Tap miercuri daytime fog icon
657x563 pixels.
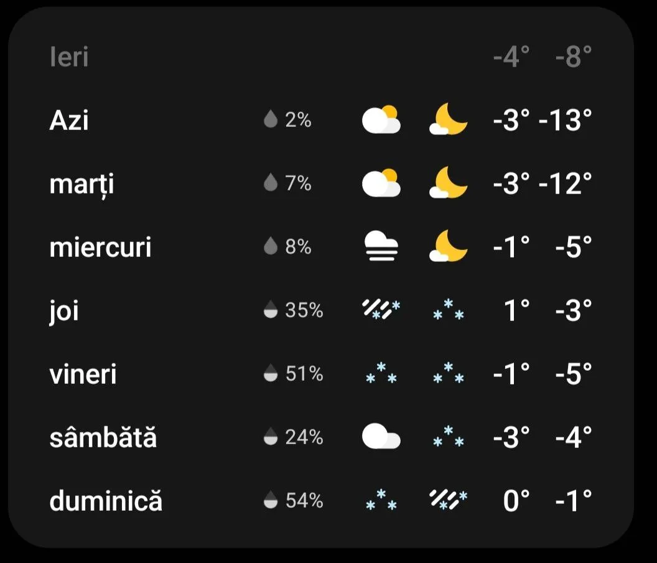381,247
